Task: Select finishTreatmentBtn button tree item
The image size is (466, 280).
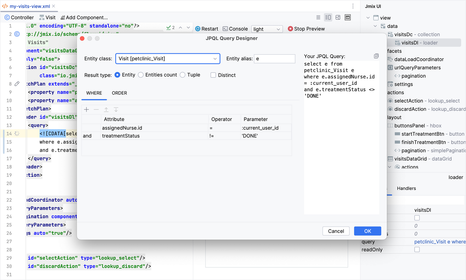Action: pos(430,142)
